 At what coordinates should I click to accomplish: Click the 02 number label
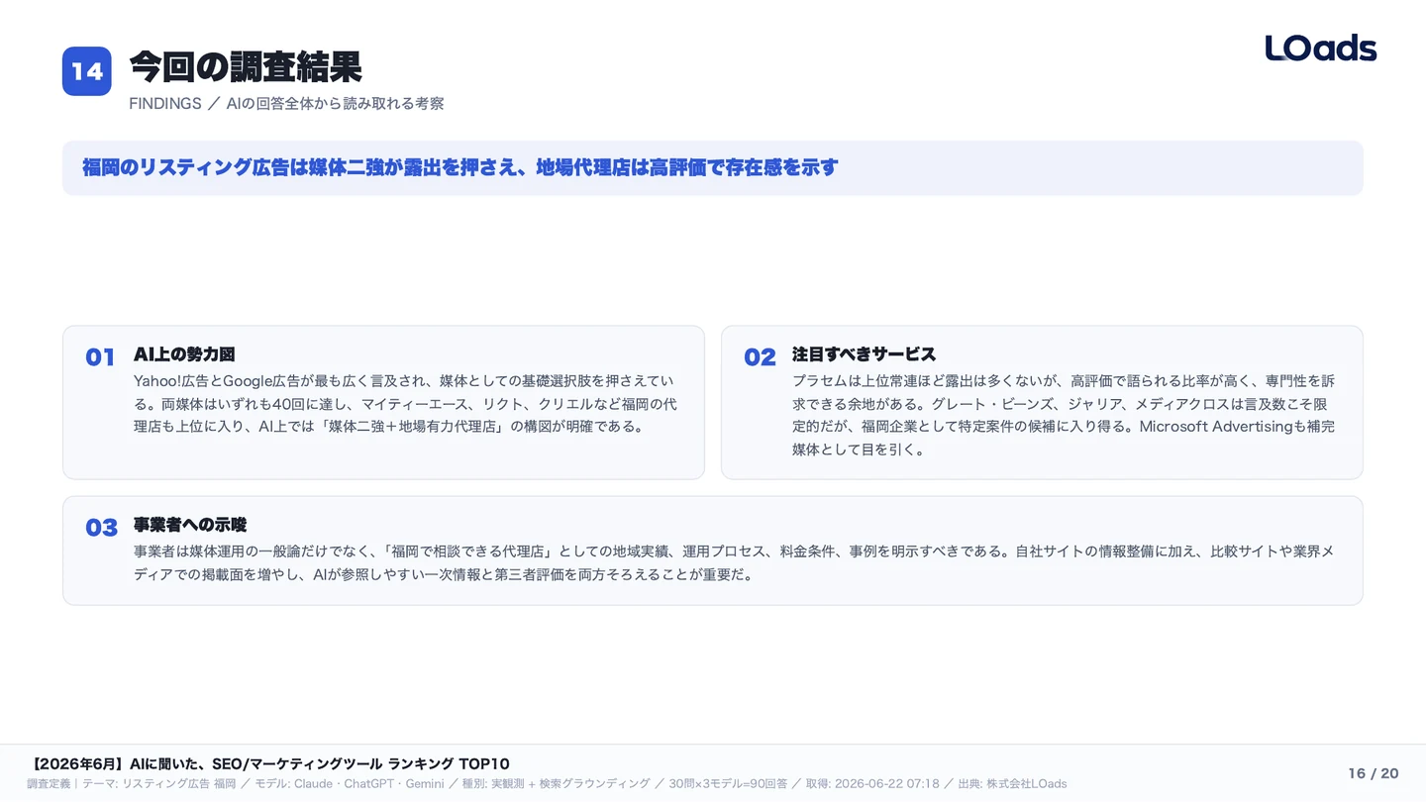pos(760,357)
